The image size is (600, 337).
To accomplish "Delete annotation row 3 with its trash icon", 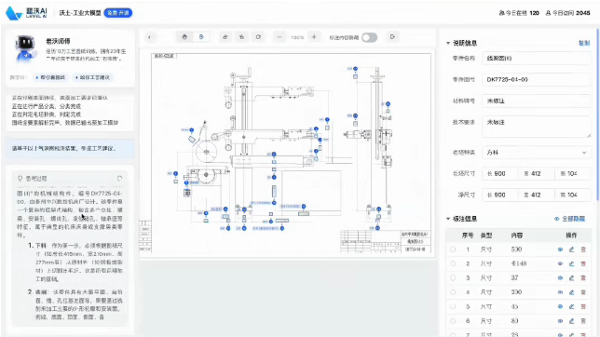I will [583, 278].
